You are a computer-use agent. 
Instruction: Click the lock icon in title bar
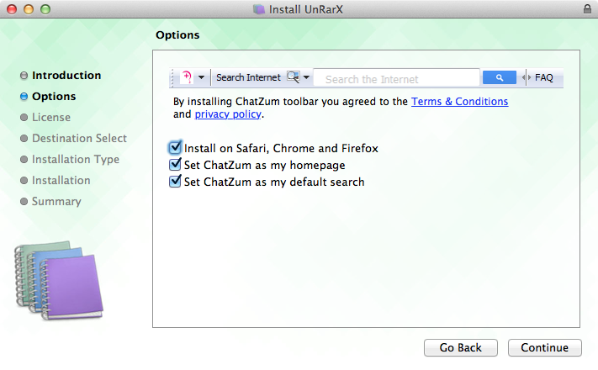coord(585,9)
